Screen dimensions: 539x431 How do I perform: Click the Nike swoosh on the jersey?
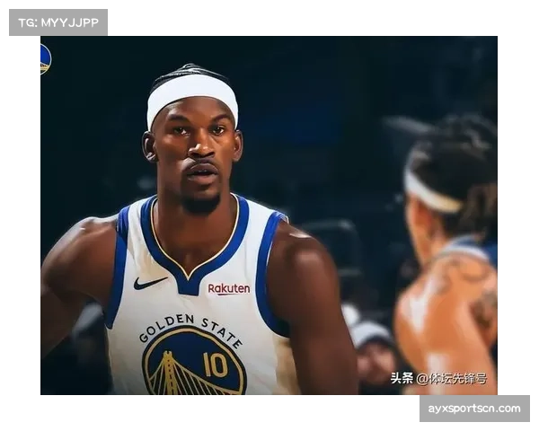pos(149,283)
